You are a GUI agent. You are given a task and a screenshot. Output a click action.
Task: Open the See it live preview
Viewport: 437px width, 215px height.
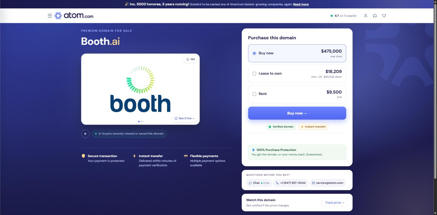click(184, 118)
